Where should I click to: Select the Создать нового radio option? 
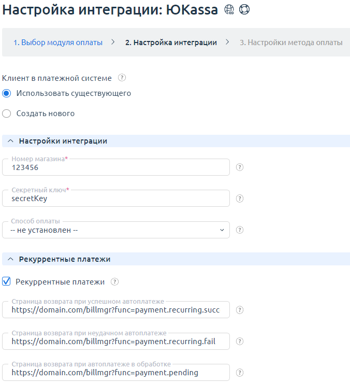point(7,114)
